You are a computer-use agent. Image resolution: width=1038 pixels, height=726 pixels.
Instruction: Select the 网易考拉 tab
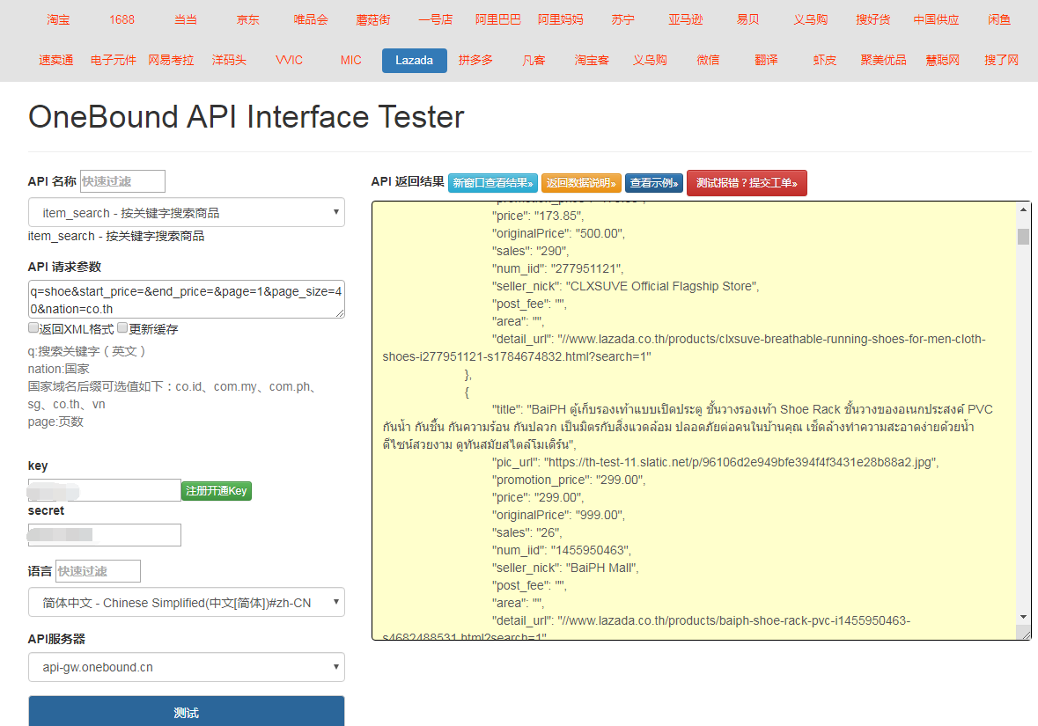click(x=171, y=60)
